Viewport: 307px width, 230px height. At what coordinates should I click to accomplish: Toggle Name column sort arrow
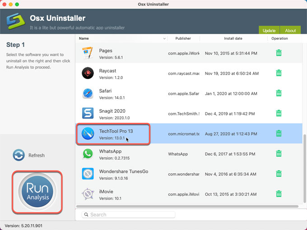pyautogui.click(x=164, y=38)
